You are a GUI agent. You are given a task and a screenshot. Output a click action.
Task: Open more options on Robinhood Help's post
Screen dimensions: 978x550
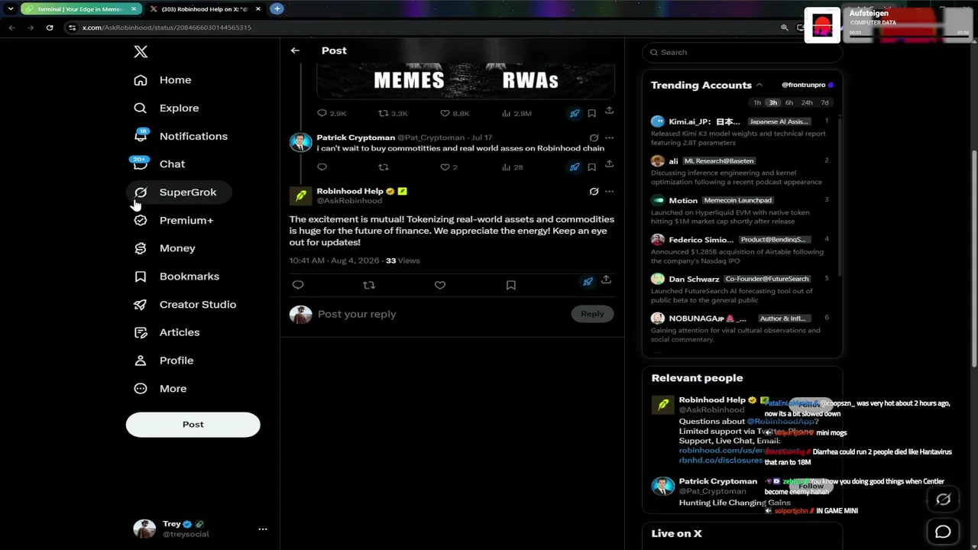pyautogui.click(x=609, y=192)
